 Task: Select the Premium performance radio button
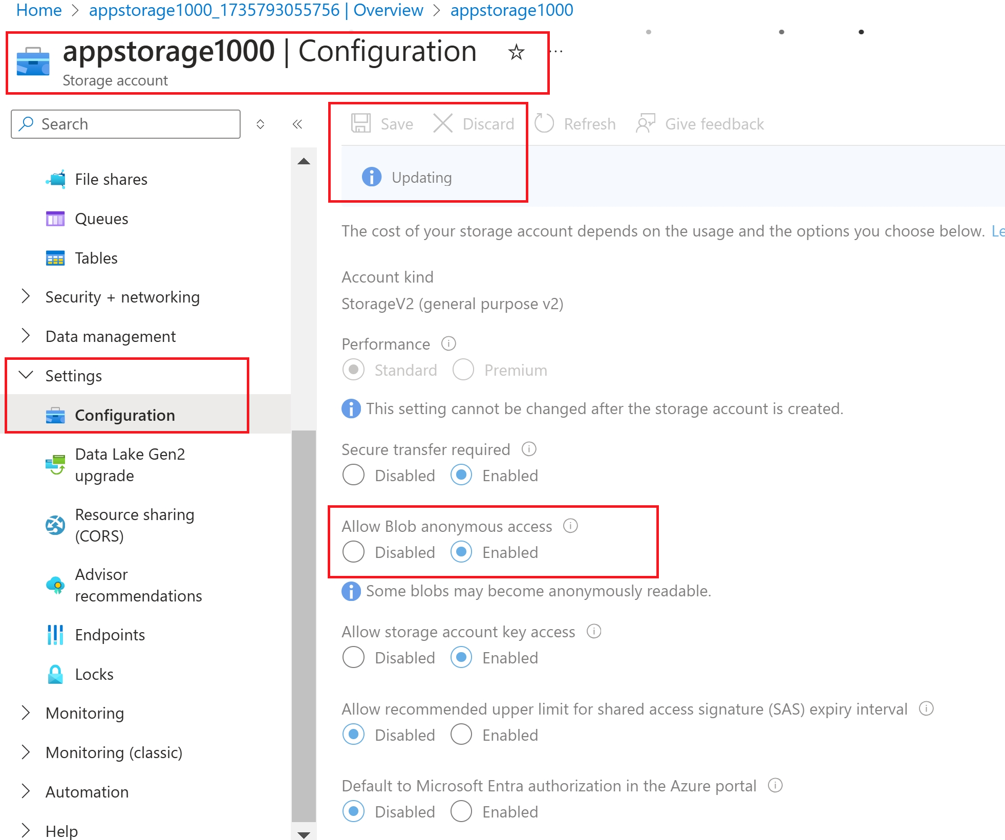coord(463,370)
